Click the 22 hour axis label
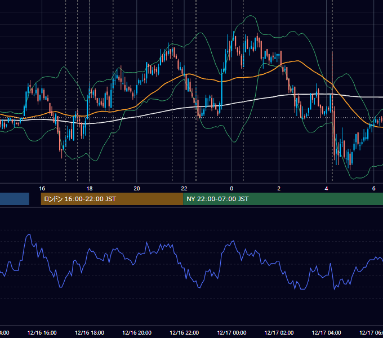The width and height of the screenshot is (383, 338). pos(184,189)
